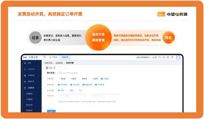Click the icon between 发票管理 and 店铺管理
The width and height of the screenshot is (204, 119).
pos(25,82)
